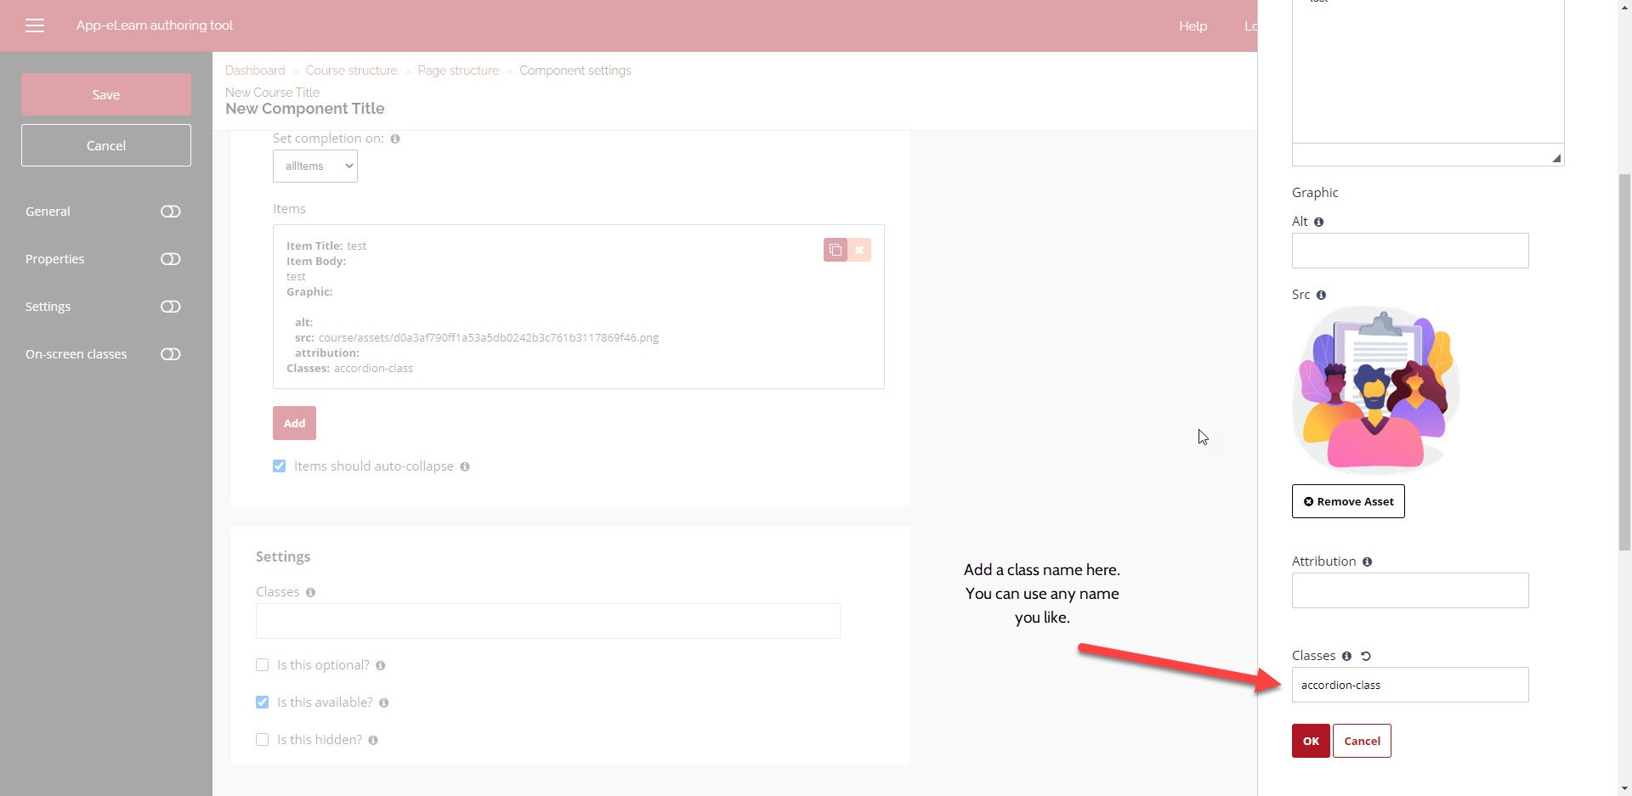Confirm item edits with OK button
The width and height of the screenshot is (1632, 796).
click(1311, 741)
